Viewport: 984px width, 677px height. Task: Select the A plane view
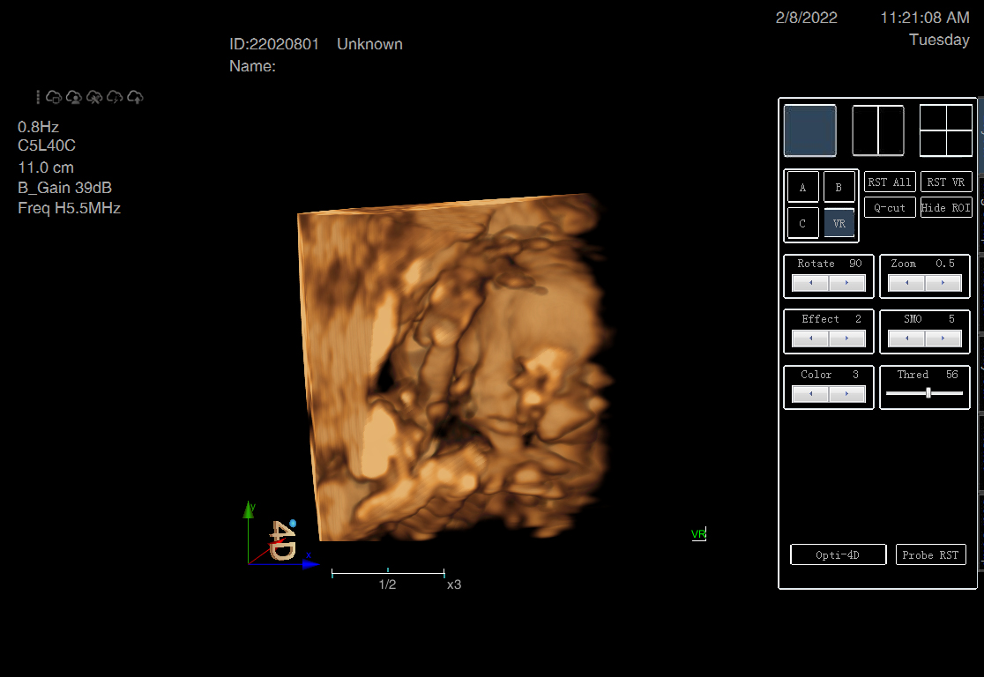pos(802,188)
